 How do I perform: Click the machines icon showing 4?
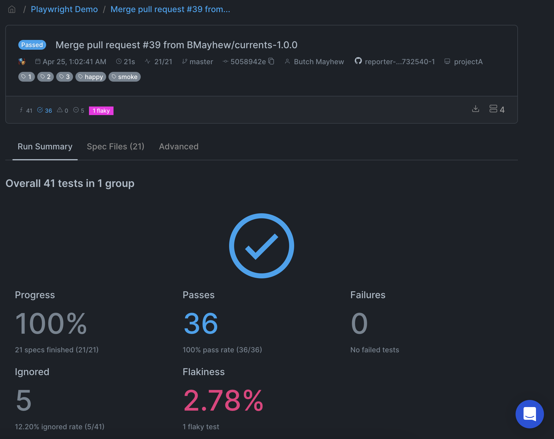(497, 109)
